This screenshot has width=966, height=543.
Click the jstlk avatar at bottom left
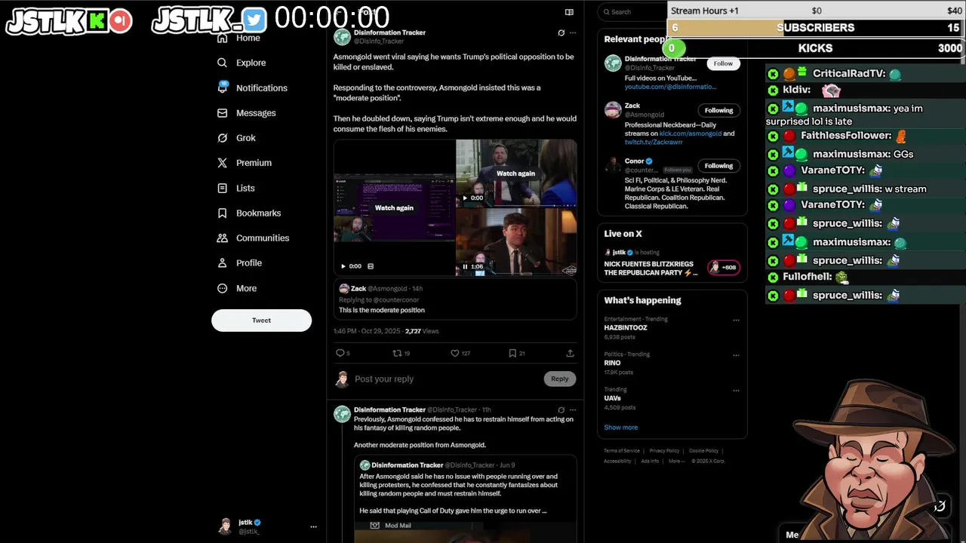click(x=225, y=526)
